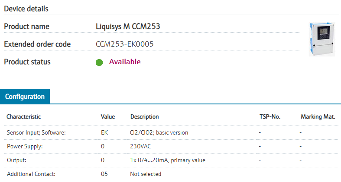
Task: Click the Characteristic column header
Action: 23,117
